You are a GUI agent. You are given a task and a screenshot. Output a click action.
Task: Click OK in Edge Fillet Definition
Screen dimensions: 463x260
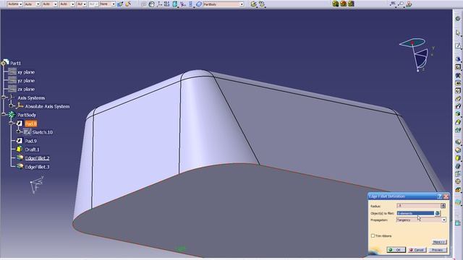396,250
